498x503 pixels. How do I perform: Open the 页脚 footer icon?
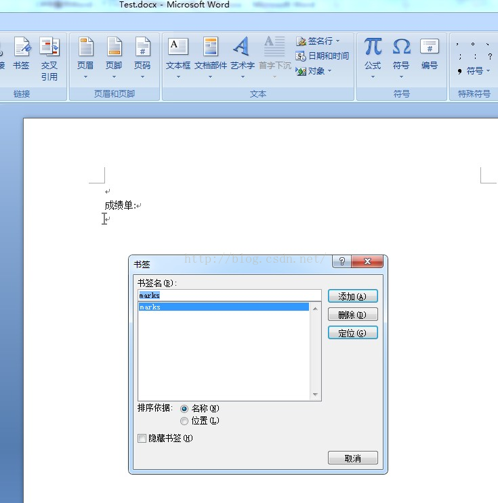114,53
